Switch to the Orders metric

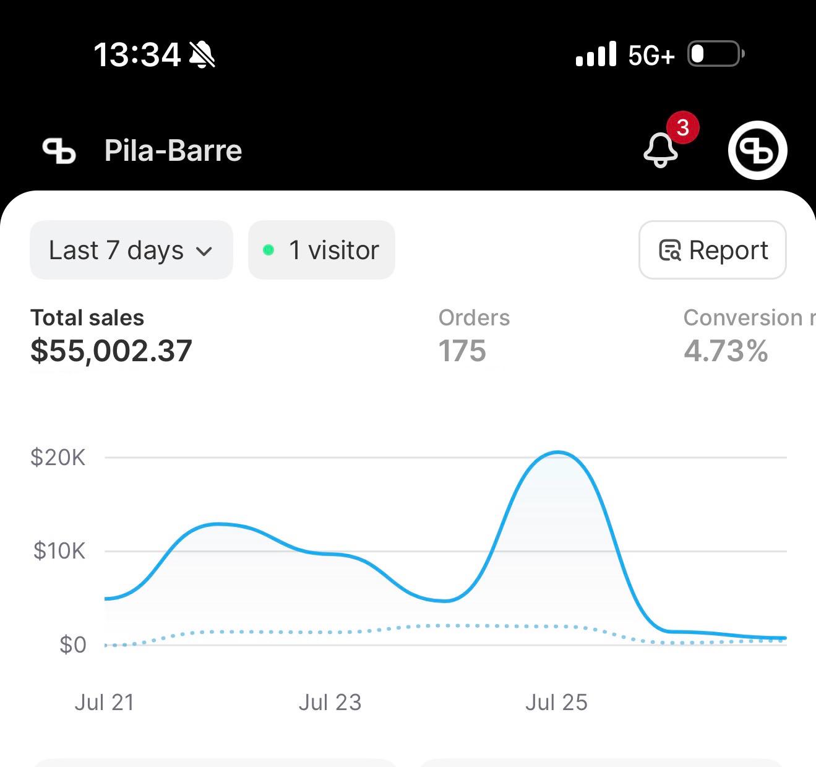tap(474, 336)
